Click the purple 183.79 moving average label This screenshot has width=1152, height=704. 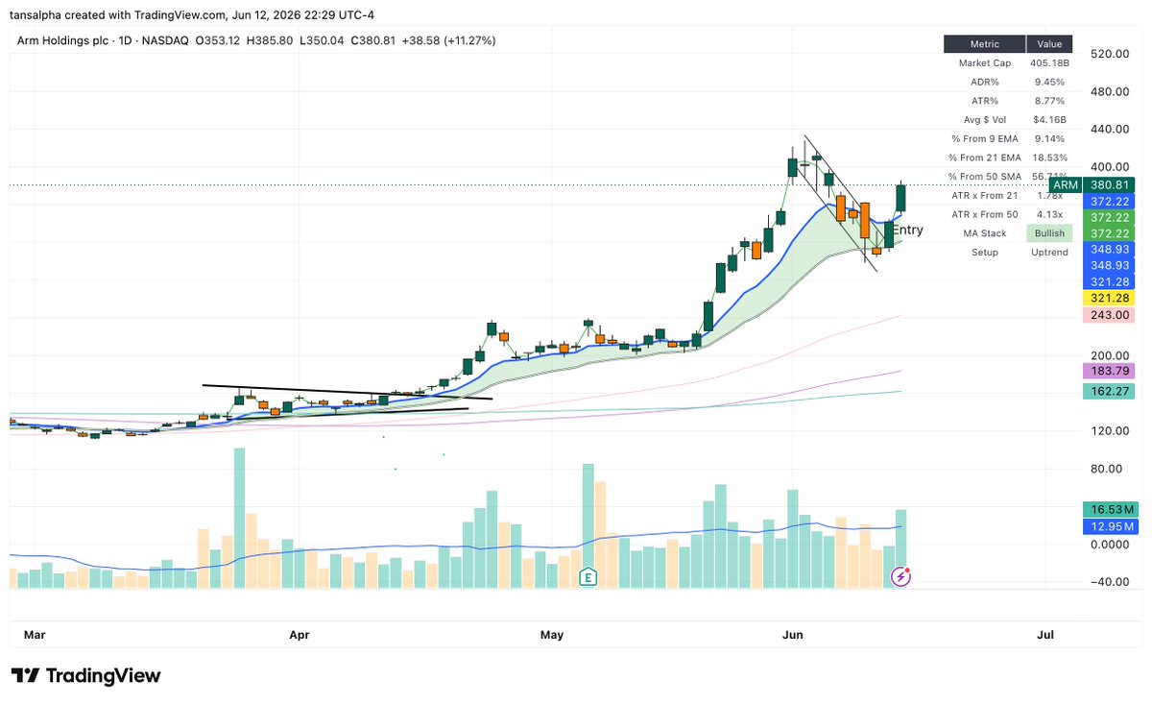(1110, 371)
